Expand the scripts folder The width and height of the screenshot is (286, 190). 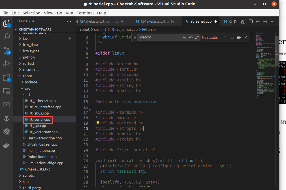click(x=28, y=175)
